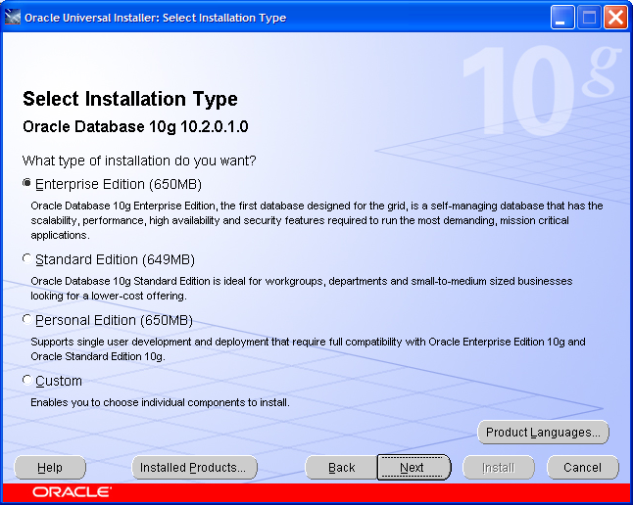Close the Oracle Universal Installer window
The height and width of the screenshot is (505, 633).
615,18
